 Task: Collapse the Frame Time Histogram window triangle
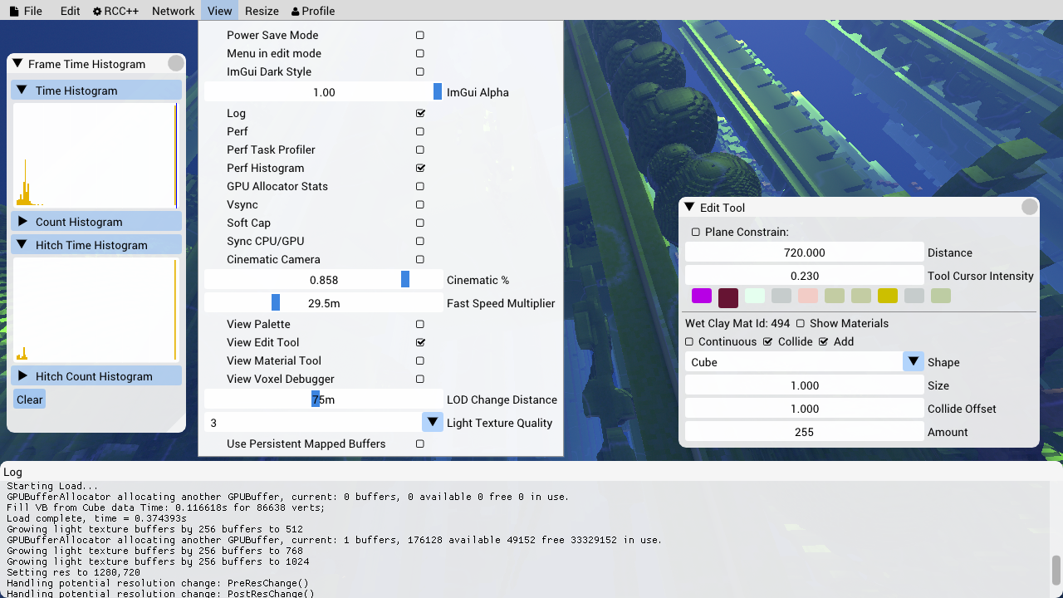[x=17, y=64]
